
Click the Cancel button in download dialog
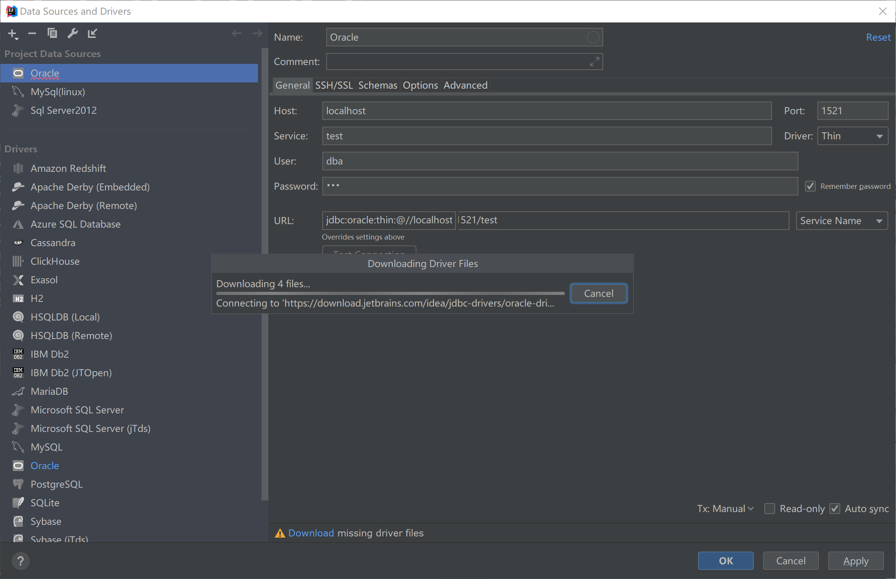coord(598,293)
